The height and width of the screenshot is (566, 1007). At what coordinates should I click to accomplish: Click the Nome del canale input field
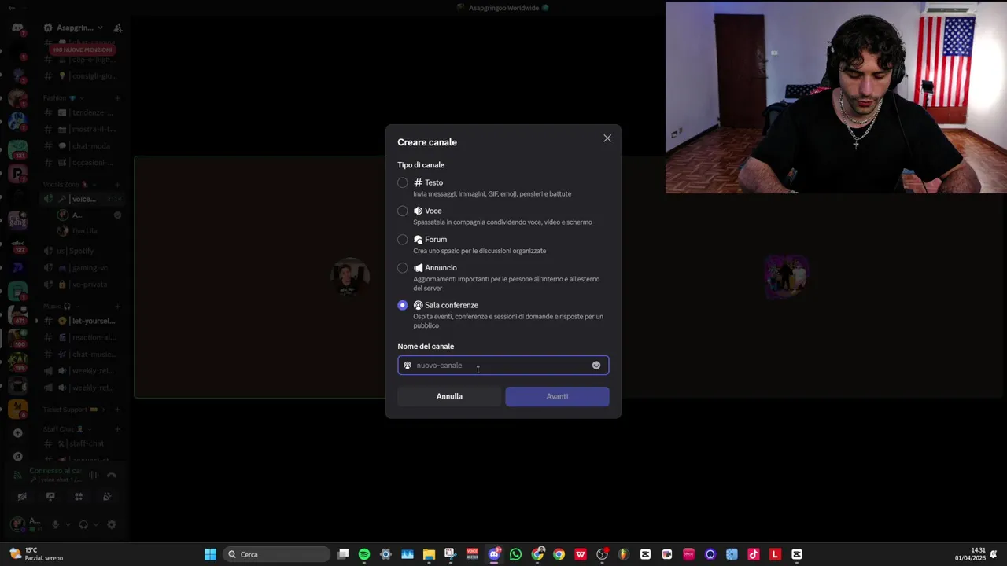503,365
